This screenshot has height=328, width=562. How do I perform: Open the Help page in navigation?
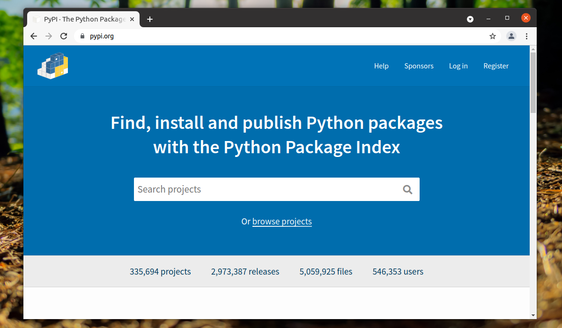[x=381, y=66]
